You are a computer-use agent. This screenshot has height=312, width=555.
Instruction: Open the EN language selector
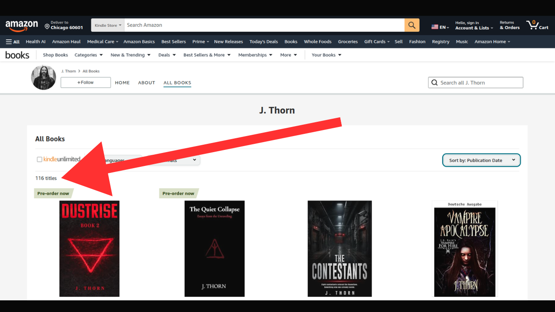click(x=440, y=27)
